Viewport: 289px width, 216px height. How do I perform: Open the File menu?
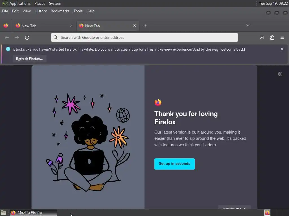pyautogui.click(x=5, y=11)
